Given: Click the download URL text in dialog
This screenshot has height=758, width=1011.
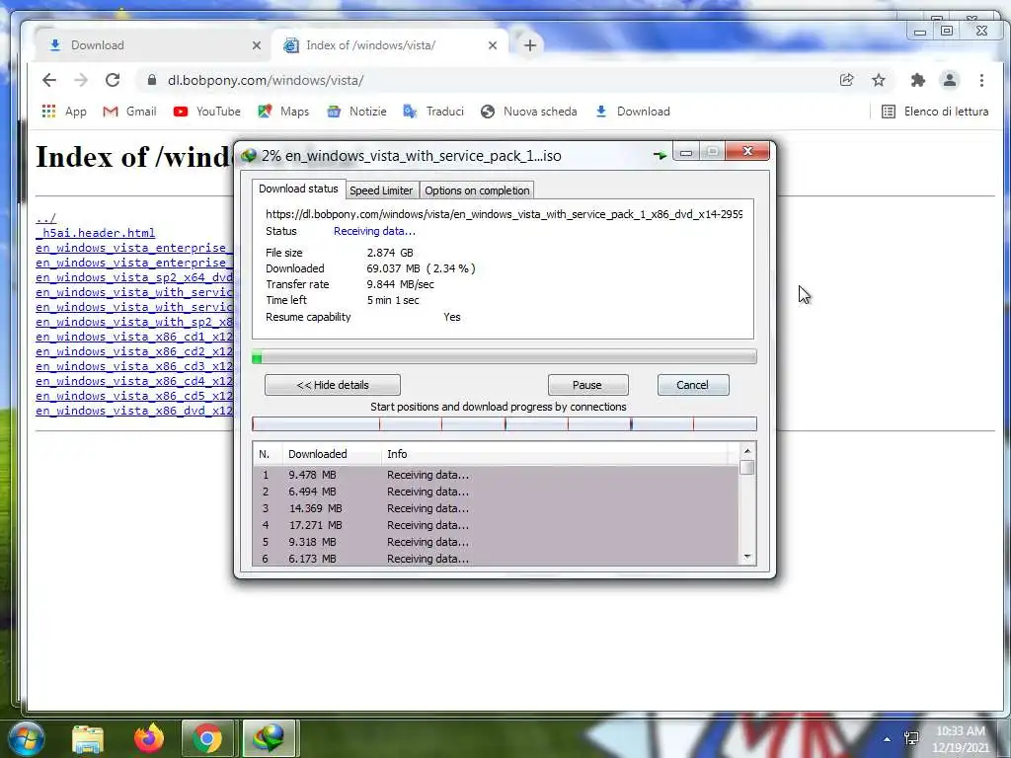Looking at the screenshot, I should click(504, 214).
